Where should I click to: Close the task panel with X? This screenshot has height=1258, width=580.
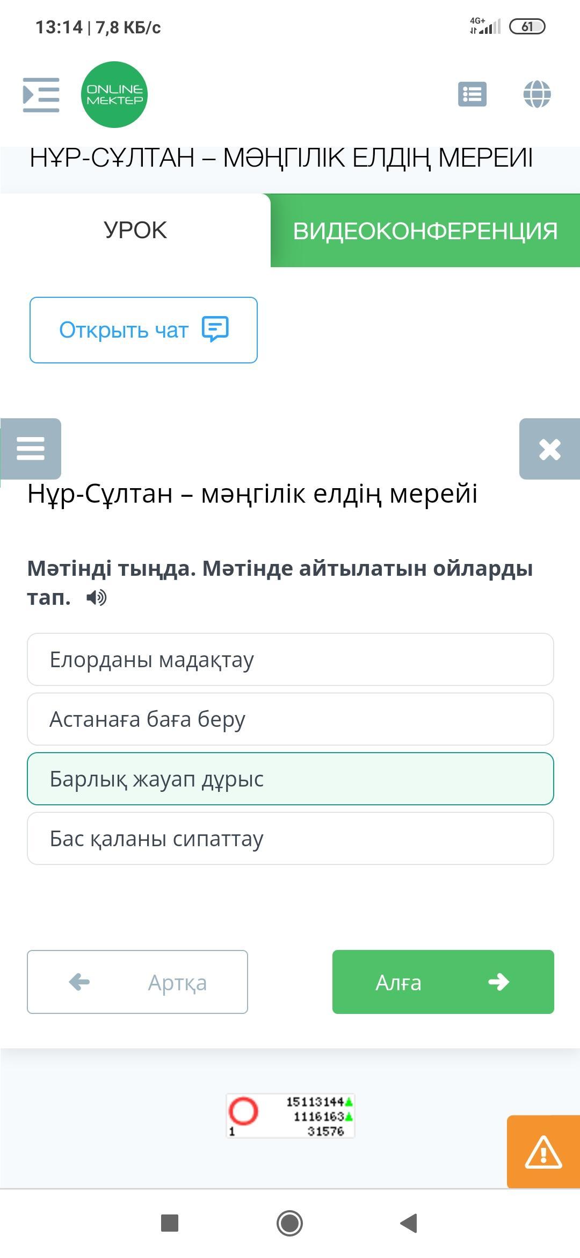pyautogui.click(x=549, y=449)
